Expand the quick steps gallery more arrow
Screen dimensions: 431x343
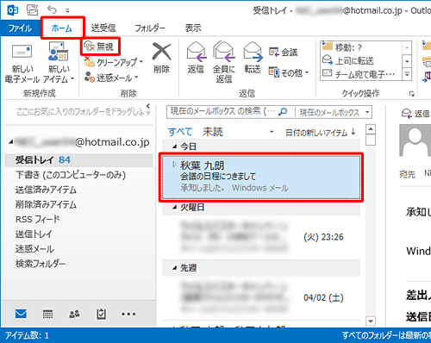tap(407, 74)
